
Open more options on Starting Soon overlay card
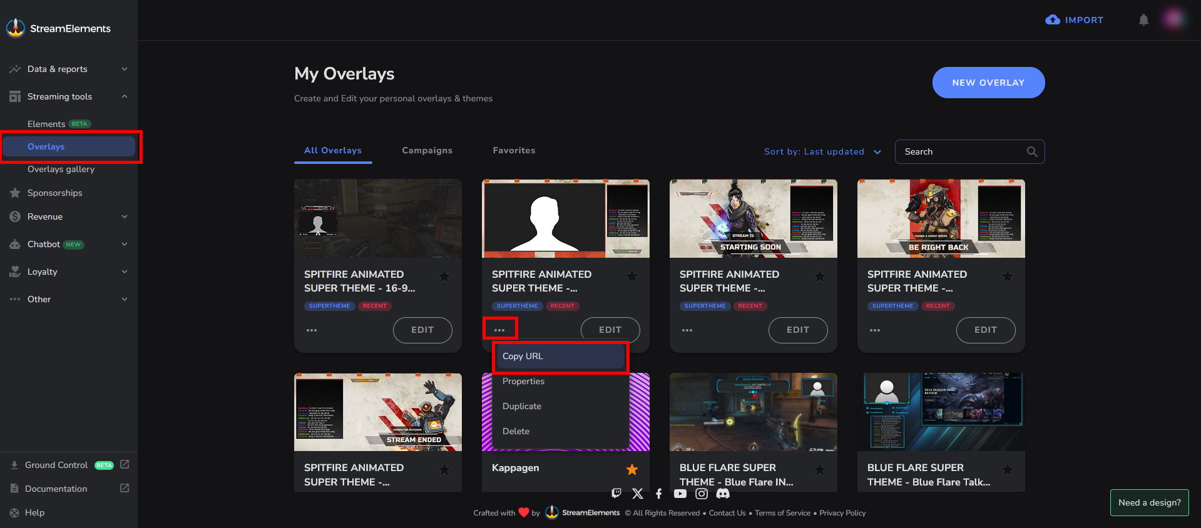click(687, 330)
